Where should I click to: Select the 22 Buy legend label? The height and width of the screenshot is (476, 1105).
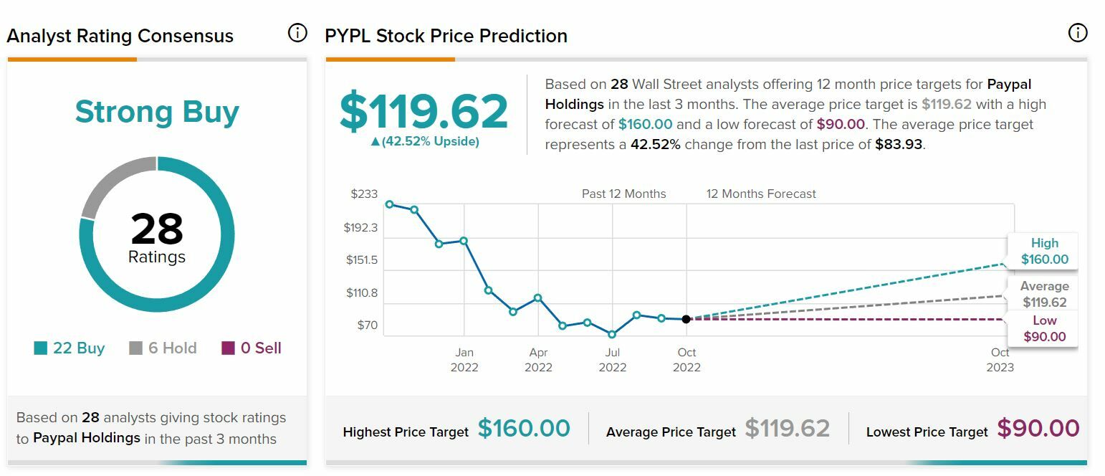pyautogui.click(x=79, y=348)
